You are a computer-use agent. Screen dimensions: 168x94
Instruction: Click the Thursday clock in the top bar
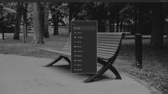[x=84, y=1]
